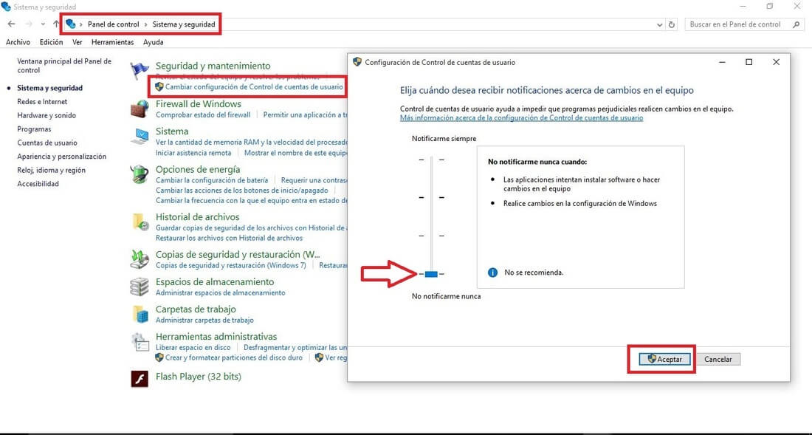This screenshot has height=435, width=812.
Task: Expand the address bar history dropdown
Action: point(659,24)
